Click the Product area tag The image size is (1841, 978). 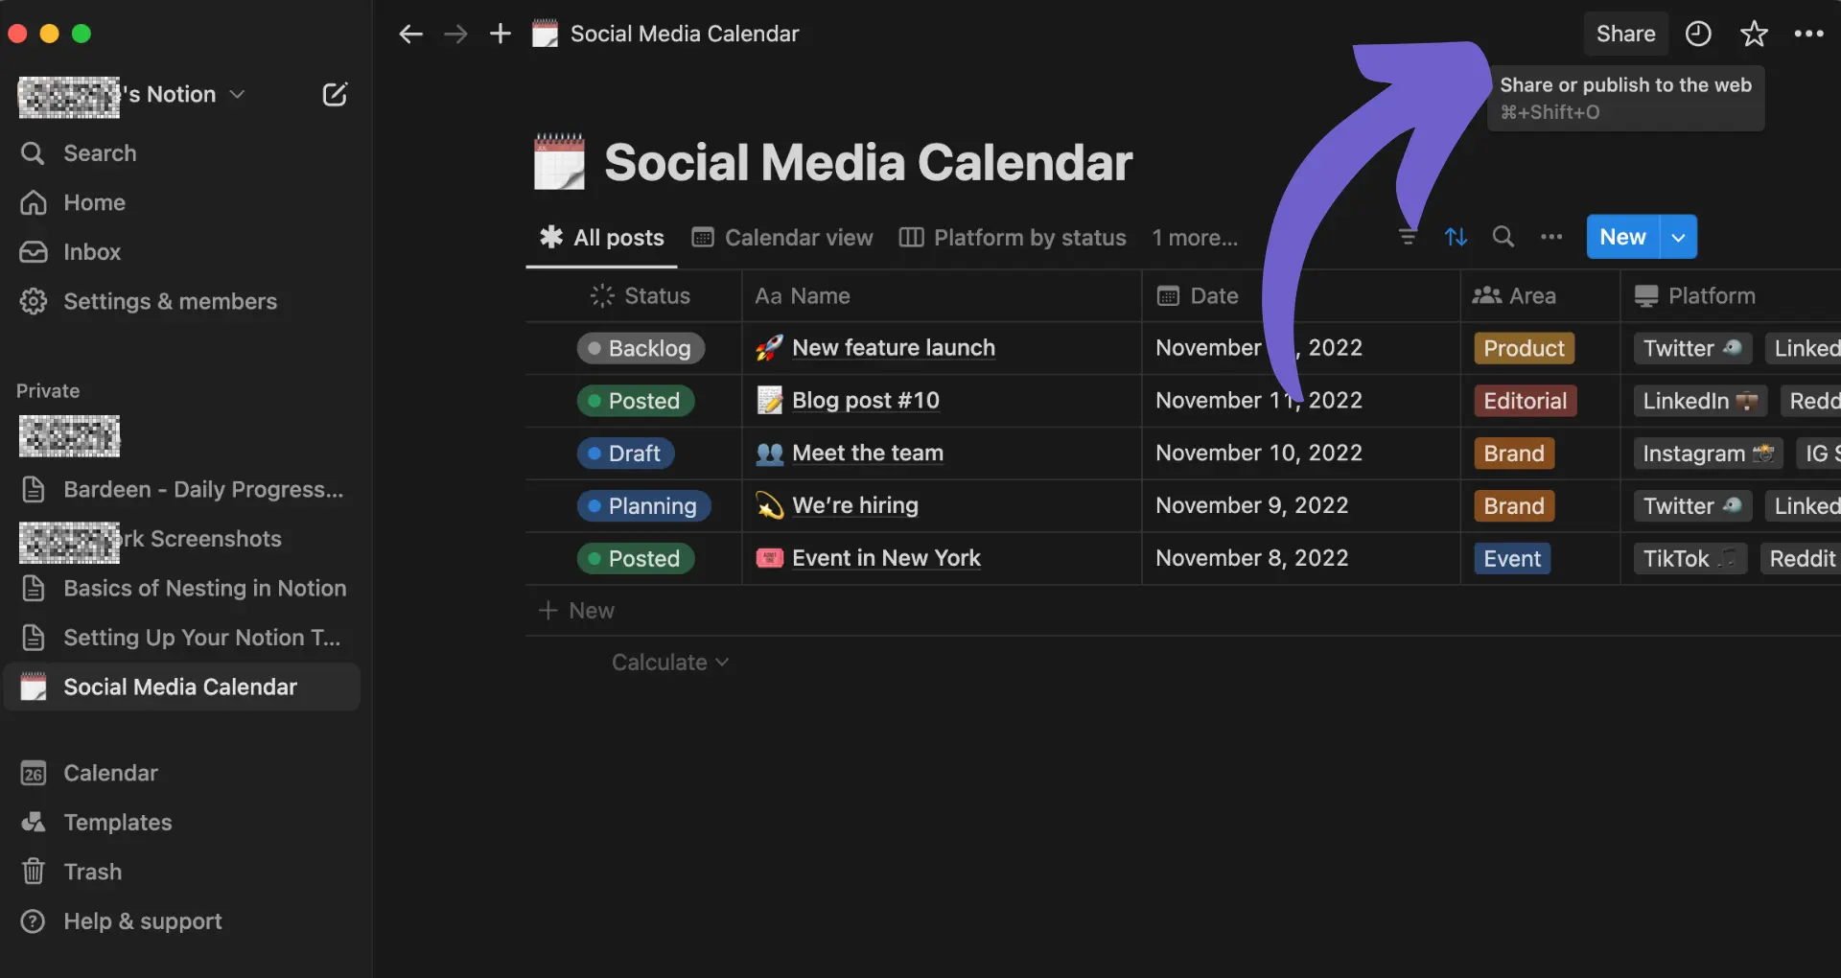(1524, 348)
